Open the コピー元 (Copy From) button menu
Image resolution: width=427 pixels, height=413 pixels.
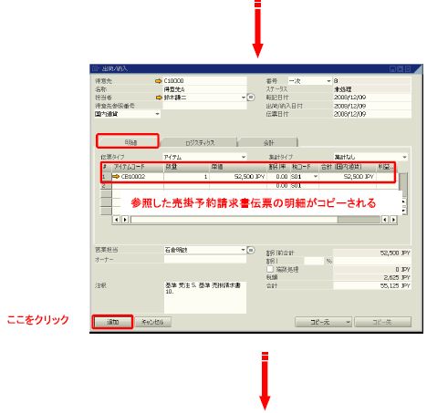323,322
